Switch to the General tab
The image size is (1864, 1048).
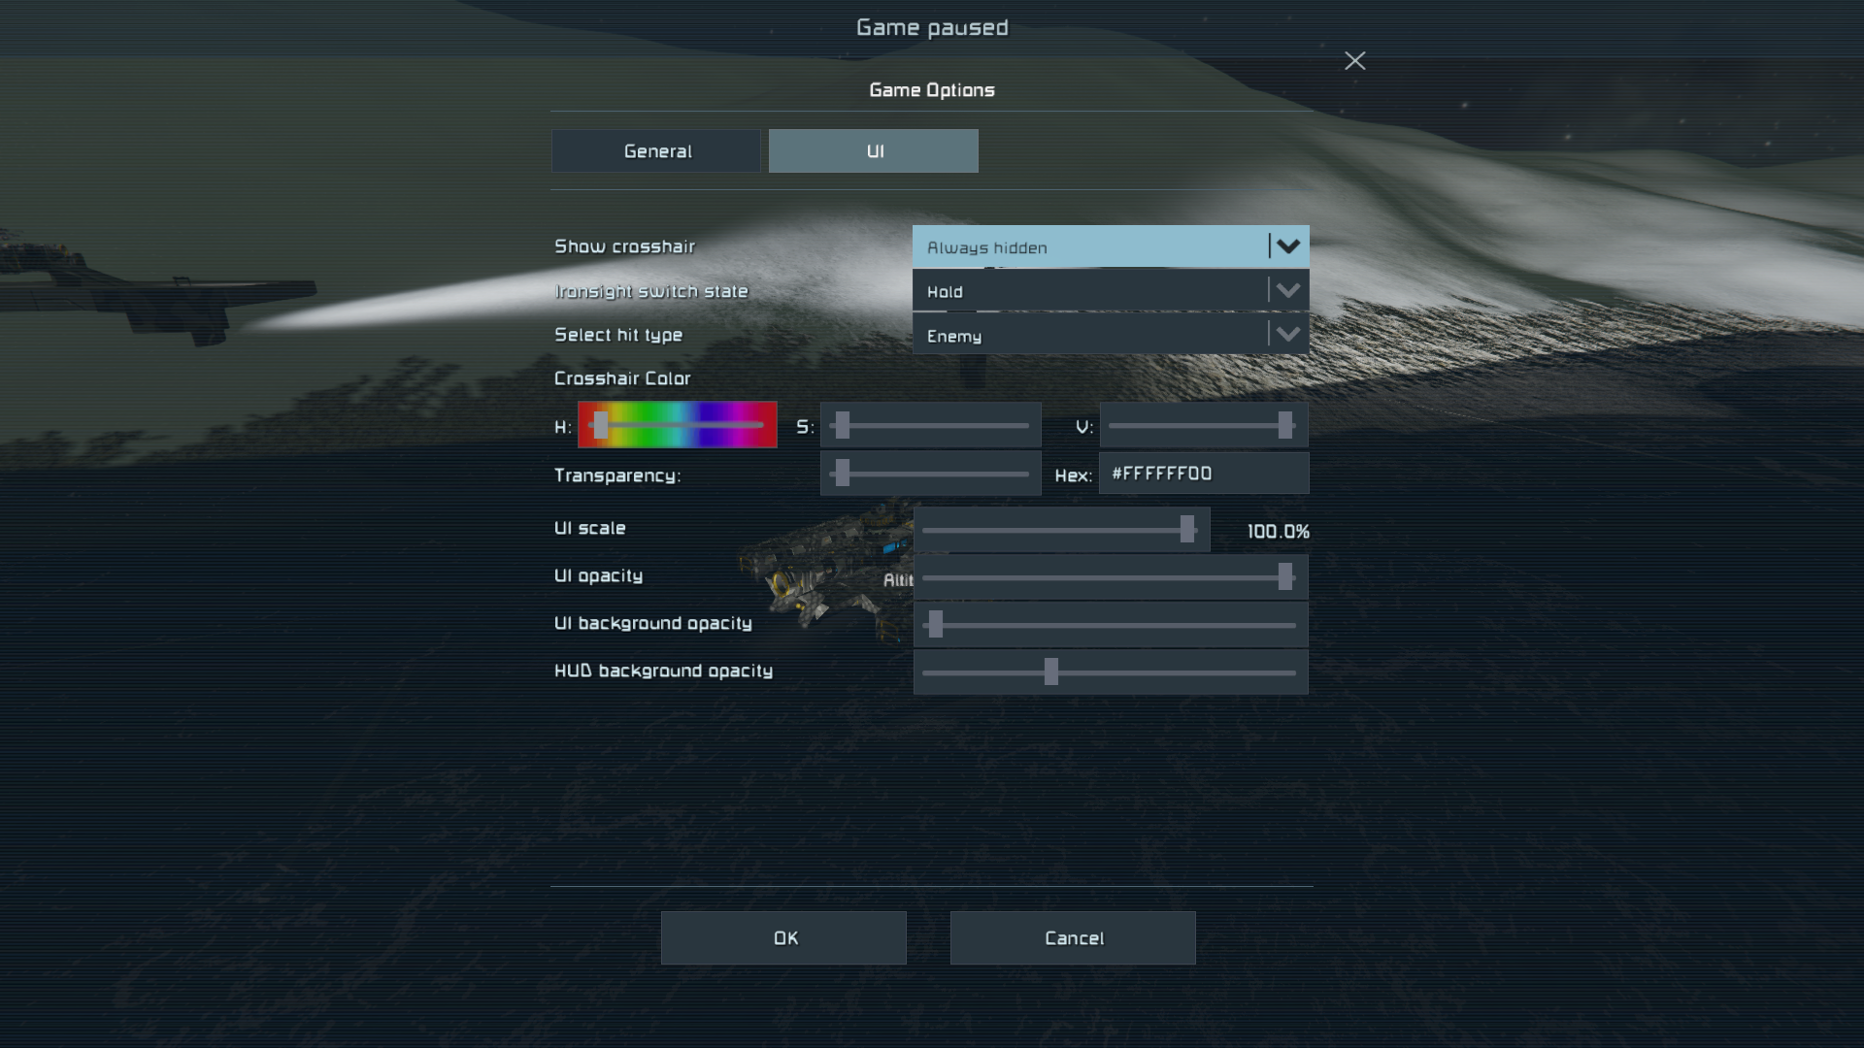tap(656, 151)
